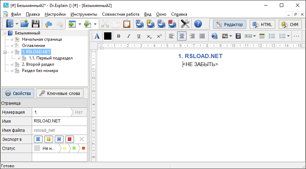Show more formatting tools ellipsis
Viewport: 306px width, 169px height.
tap(297, 36)
